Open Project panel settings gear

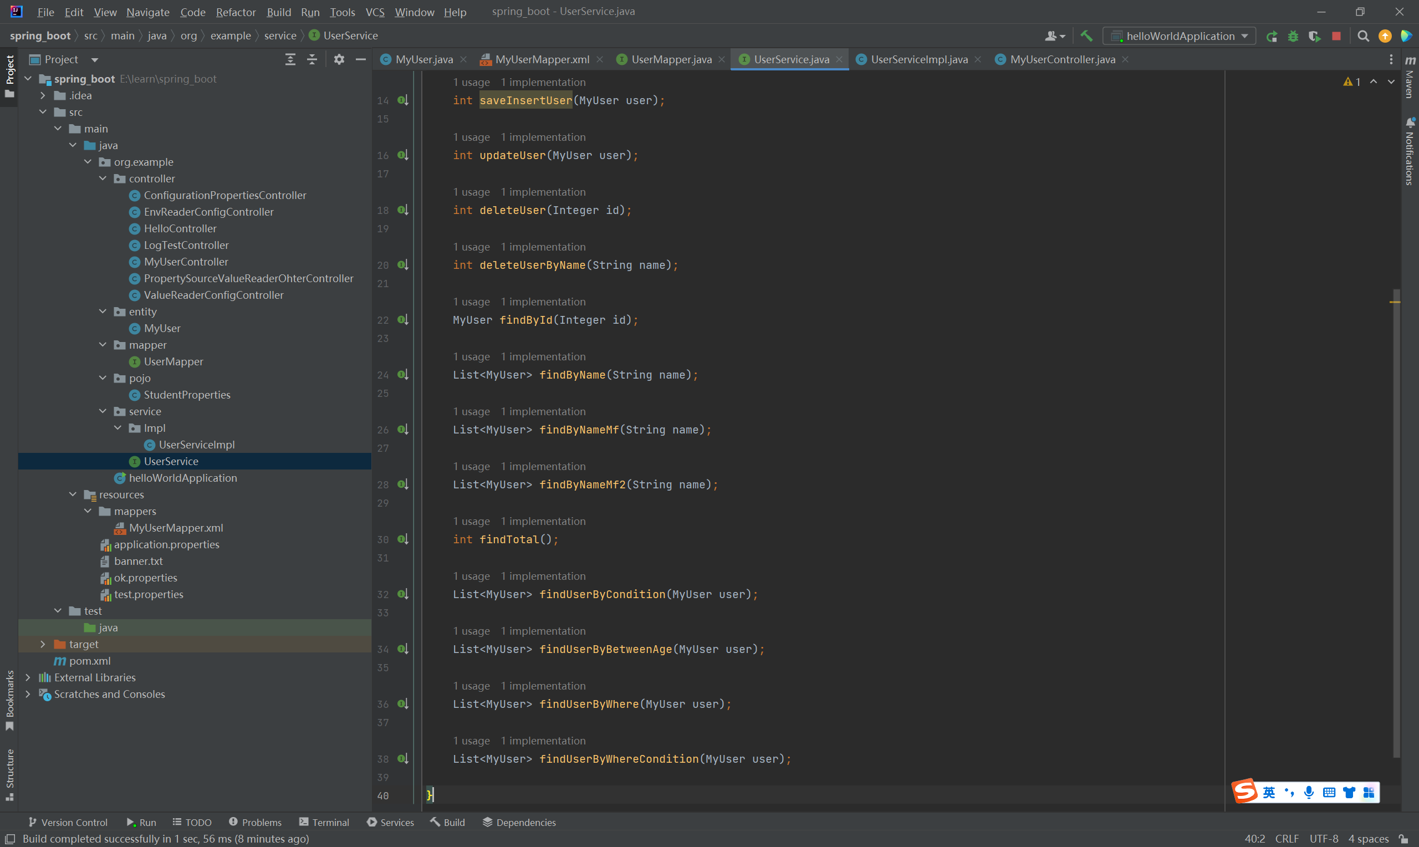(x=339, y=59)
